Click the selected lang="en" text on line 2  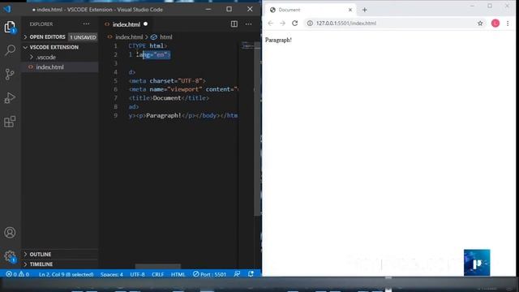click(x=157, y=54)
